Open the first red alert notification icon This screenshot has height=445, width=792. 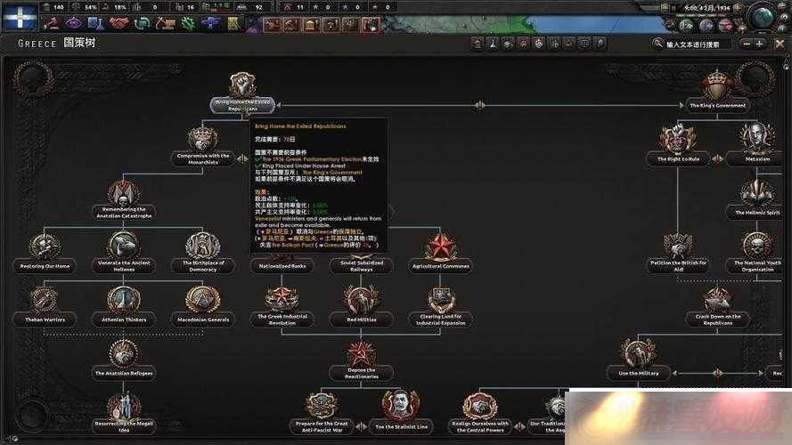click(272, 24)
